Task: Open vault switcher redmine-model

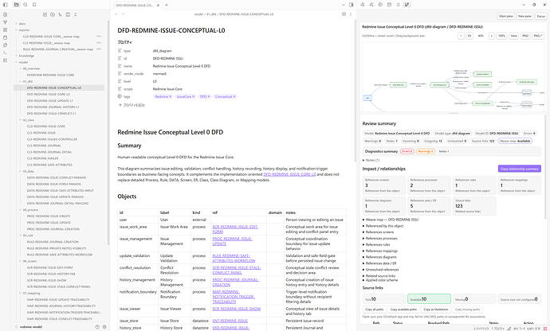Action: pyautogui.click(x=31, y=327)
